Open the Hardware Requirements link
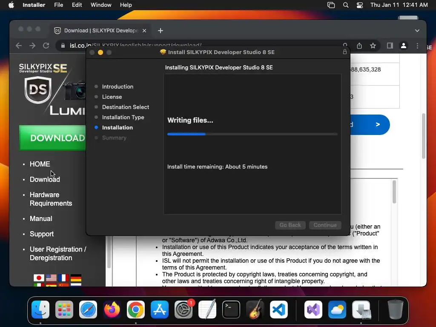436x327 pixels. point(51,199)
